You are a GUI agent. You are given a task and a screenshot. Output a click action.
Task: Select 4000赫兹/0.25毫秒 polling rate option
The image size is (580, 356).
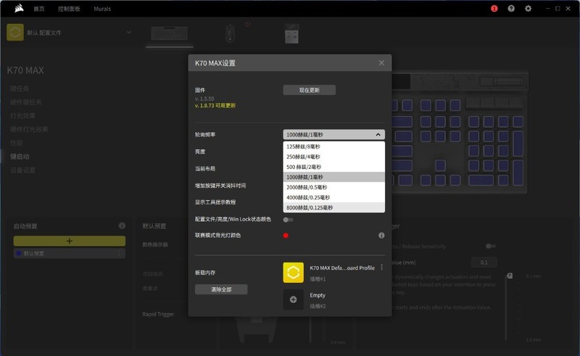(x=333, y=198)
